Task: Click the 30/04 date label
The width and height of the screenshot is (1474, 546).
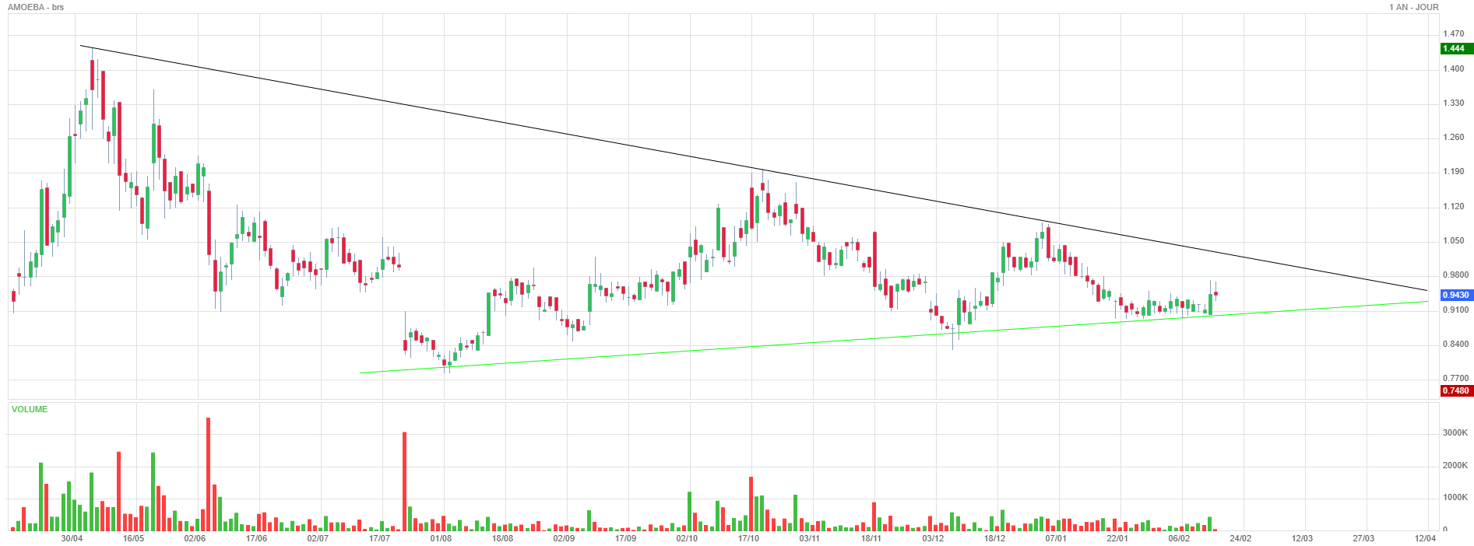Action: [x=72, y=538]
